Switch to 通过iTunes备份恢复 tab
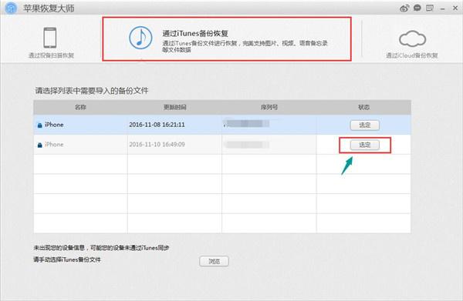The image size is (463, 301). 227,39
